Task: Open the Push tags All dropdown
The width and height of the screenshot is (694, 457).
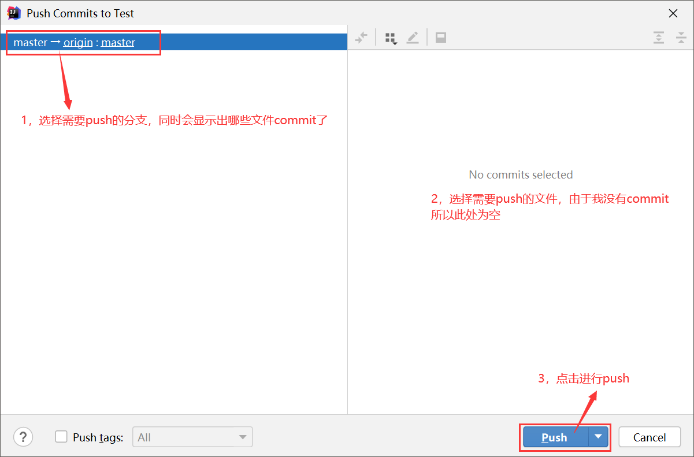Action: (193, 437)
